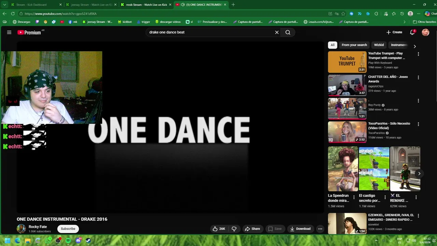
Task: Open the Otros favoritos folder
Action: 424,22
